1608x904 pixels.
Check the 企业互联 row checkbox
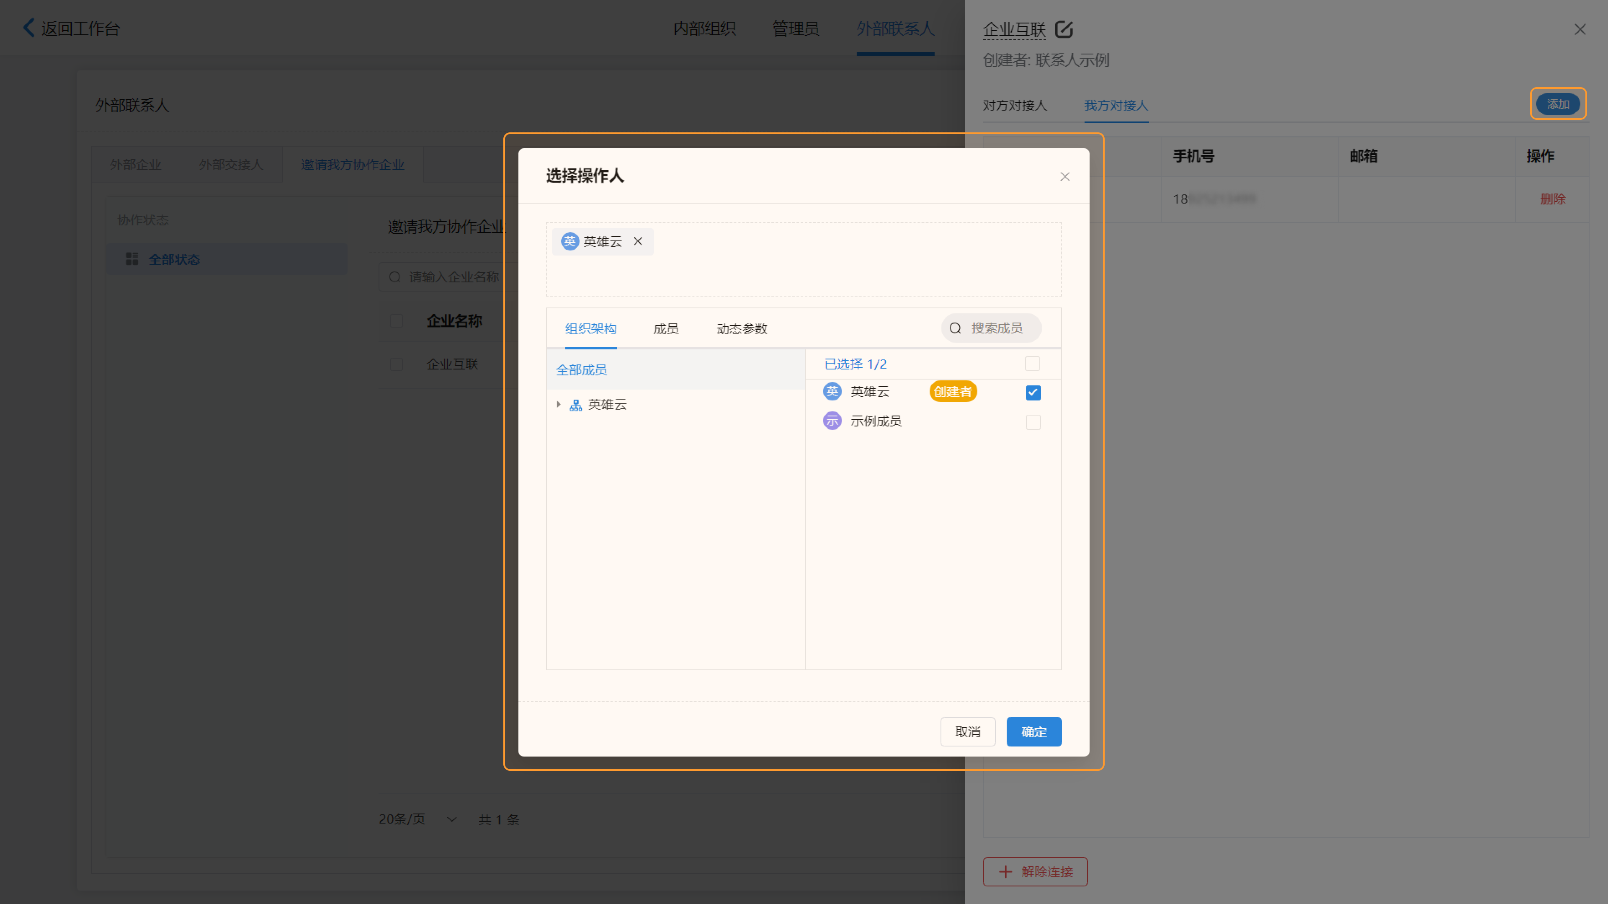tap(397, 364)
